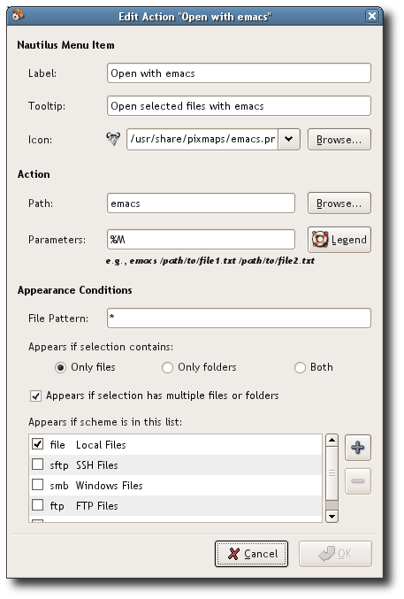The width and height of the screenshot is (404, 599).
Task: Click scheme list scroll down arrow
Action: tap(332, 517)
